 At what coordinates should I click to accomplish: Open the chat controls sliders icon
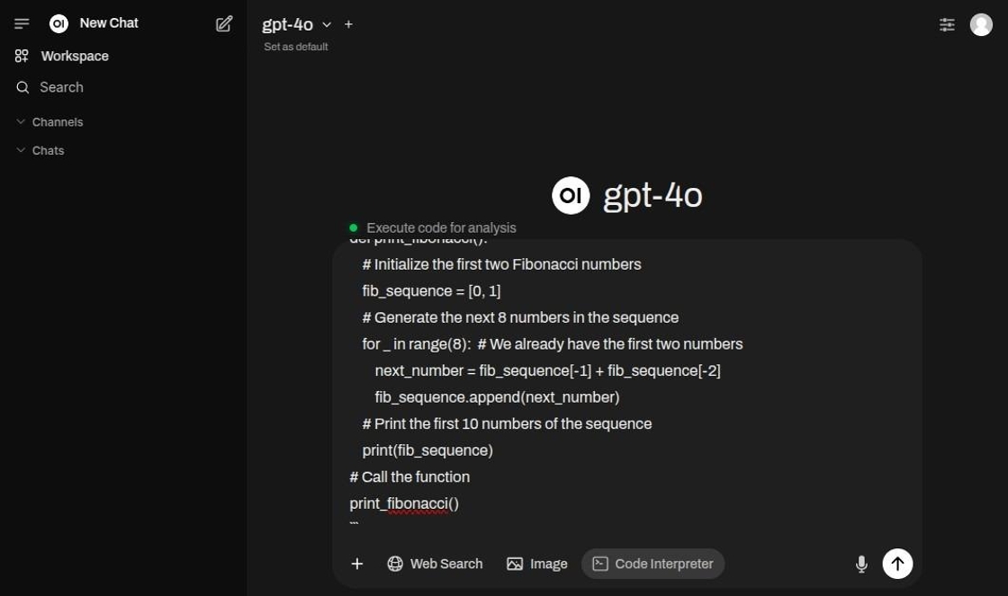coord(947,24)
